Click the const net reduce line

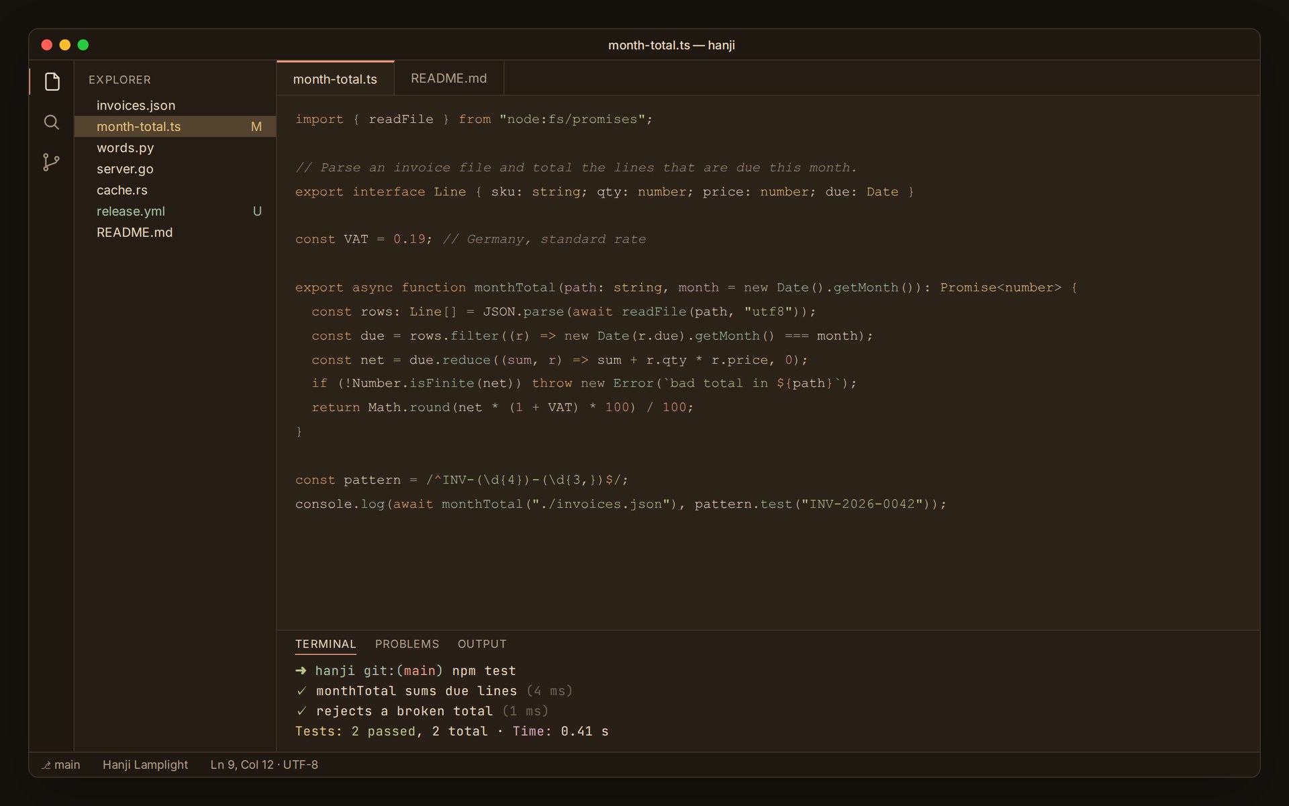[x=559, y=360]
